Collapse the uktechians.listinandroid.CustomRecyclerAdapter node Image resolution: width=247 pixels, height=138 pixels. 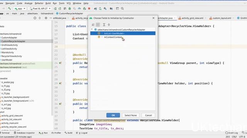92,30
